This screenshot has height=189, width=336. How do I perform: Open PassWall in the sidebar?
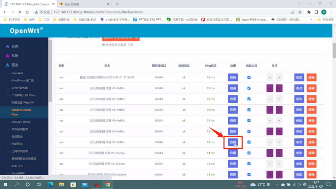click(x=17, y=73)
